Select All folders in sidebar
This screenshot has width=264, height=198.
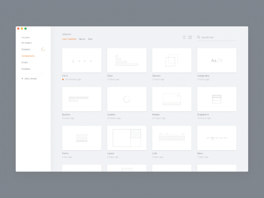coord(27,43)
